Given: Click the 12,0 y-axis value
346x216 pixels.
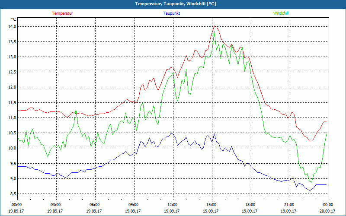Looking at the screenshot, I should pos(12,88).
